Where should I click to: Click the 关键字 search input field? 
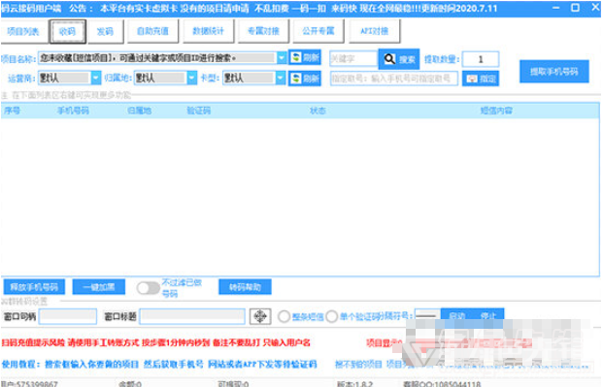pyautogui.click(x=353, y=59)
